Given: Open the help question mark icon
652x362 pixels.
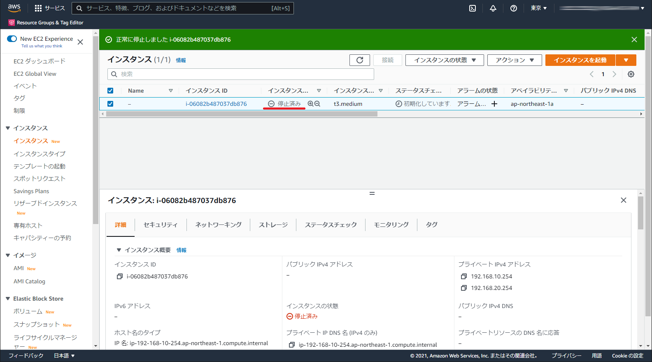Looking at the screenshot, I should [x=514, y=8].
